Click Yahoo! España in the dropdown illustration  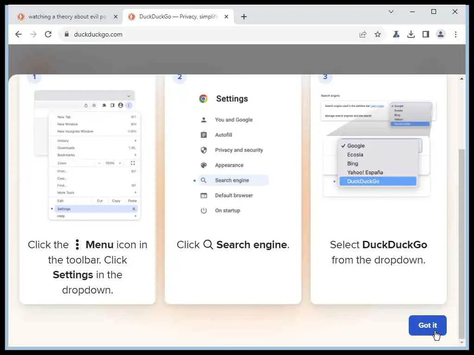click(x=365, y=172)
